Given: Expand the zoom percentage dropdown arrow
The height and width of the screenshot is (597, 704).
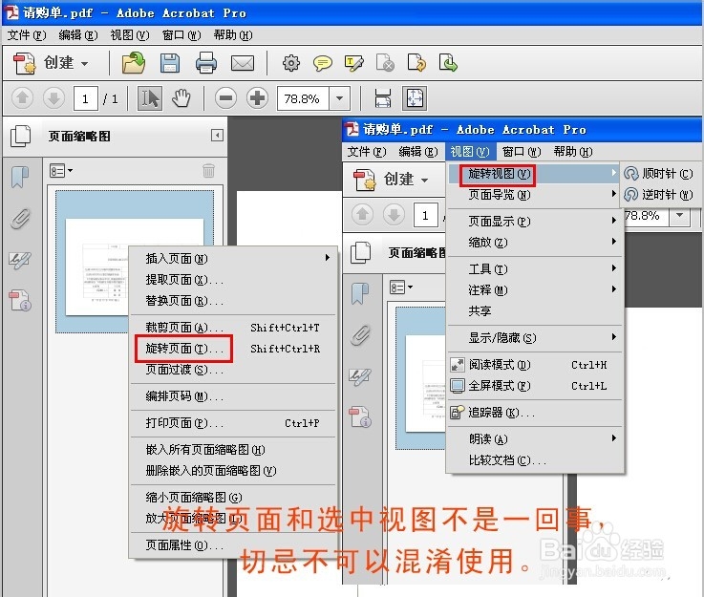Looking at the screenshot, I should tap(340, 97).
